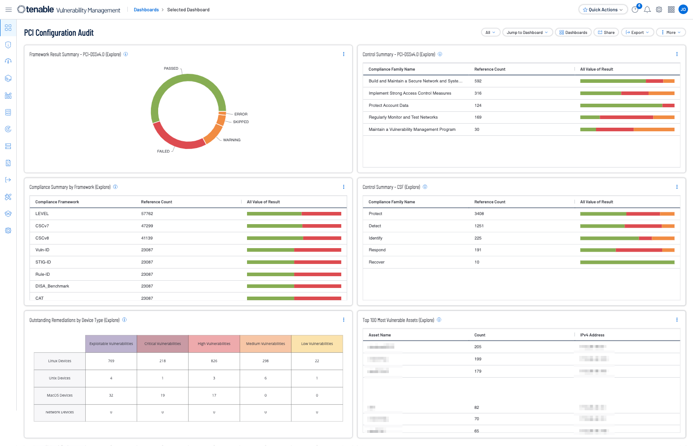The height and width of the screenshot is (446, 693).
Task: Expand the All filter dropdown
Action: pyautogui.click(x=490, y=33)
